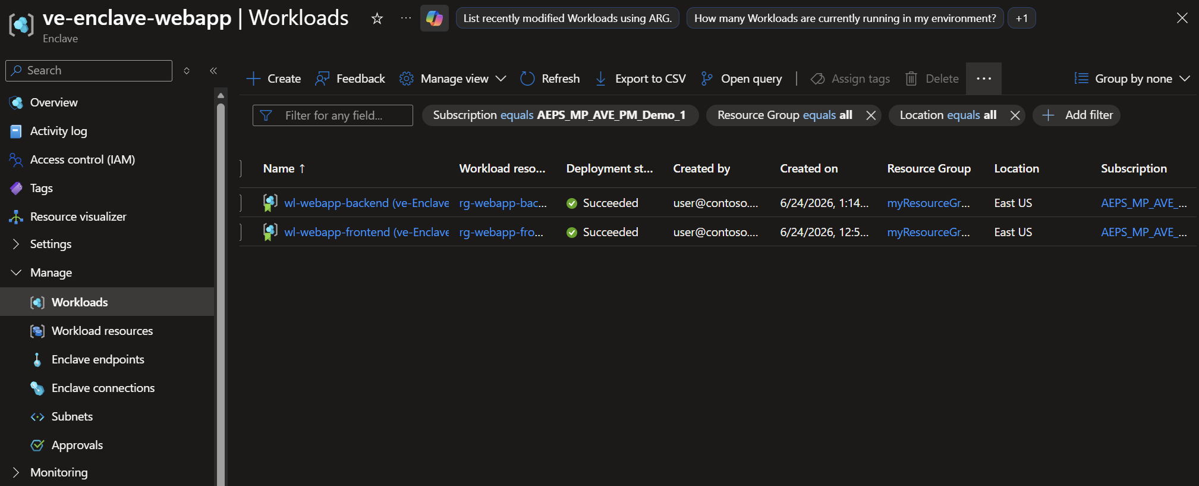Open the wl-webapp-backend workload link

tap(366, 203)
